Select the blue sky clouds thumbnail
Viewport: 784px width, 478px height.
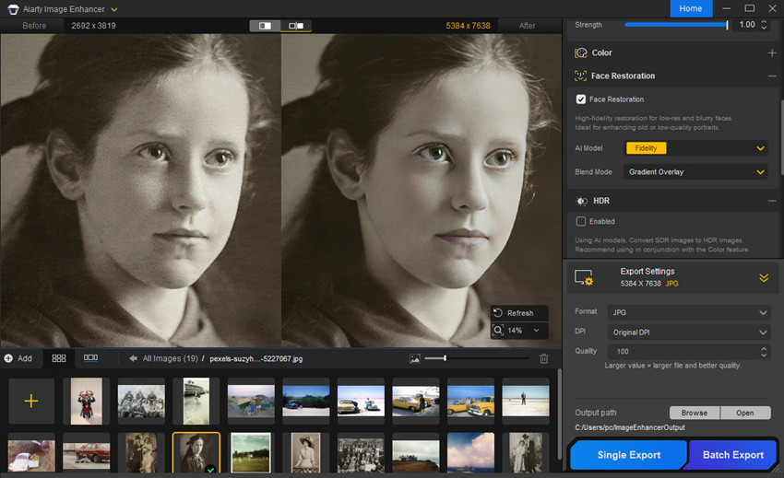[470, 452]
